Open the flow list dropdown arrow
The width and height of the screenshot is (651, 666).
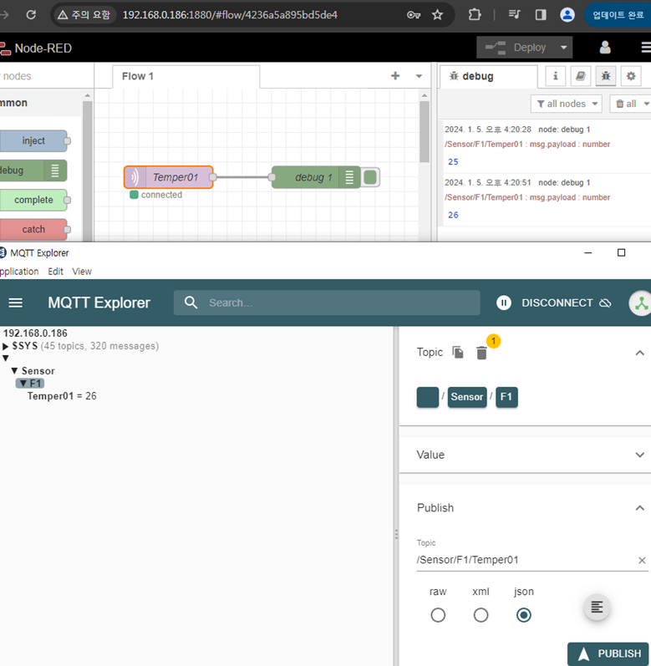pos(419,76)
